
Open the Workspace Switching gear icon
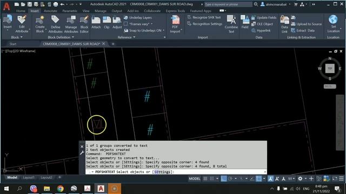[x=300, y=178]
